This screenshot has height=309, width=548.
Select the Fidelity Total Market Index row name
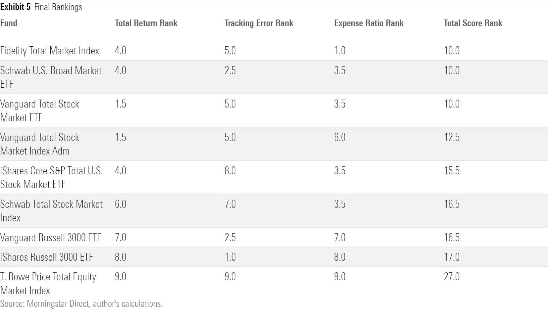tap(50, 51)
